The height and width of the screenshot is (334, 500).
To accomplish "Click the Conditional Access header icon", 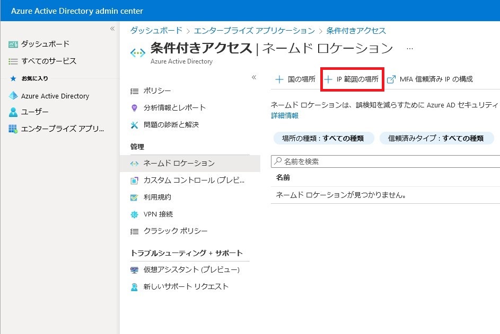I will (138, 53).
